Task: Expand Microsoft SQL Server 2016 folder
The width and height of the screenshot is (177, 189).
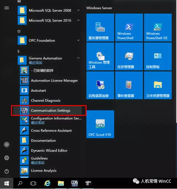Action: click(78, 21)
